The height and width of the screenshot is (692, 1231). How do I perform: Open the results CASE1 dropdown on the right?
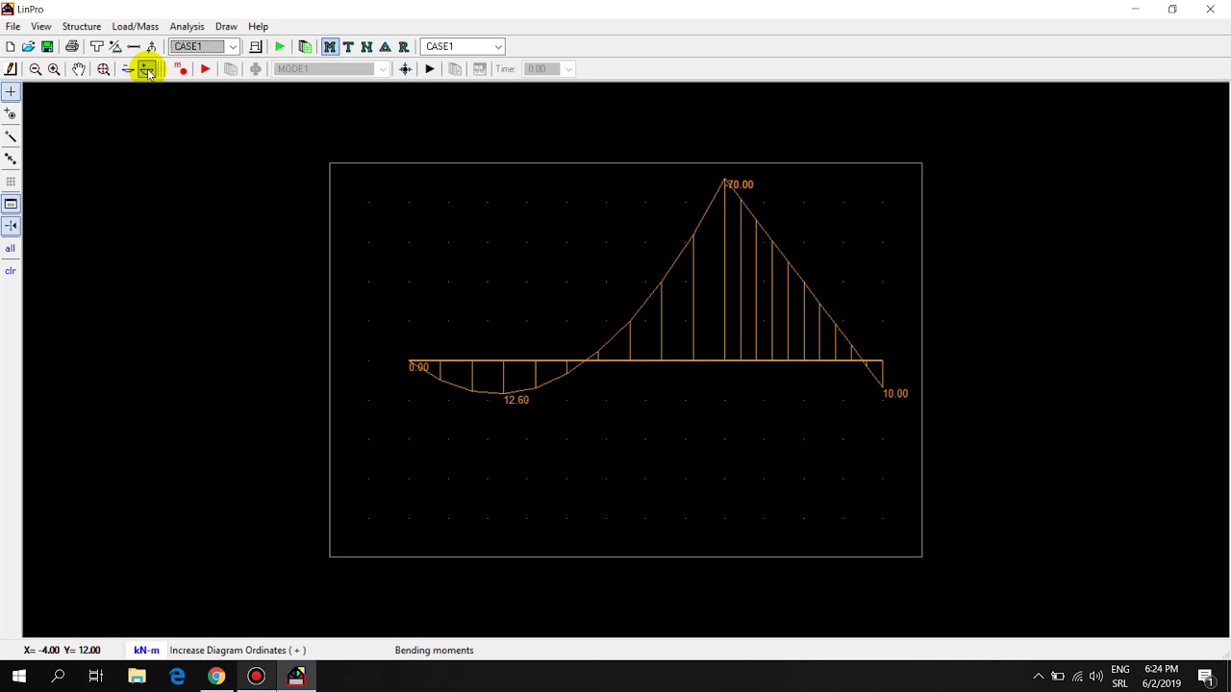click(x=463, y=47)
